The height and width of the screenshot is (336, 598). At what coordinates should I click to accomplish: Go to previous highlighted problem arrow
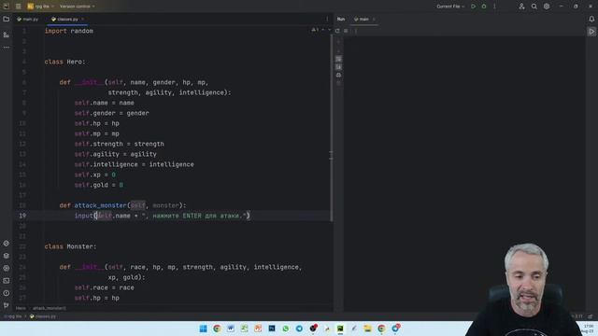[x=323, y=30]
